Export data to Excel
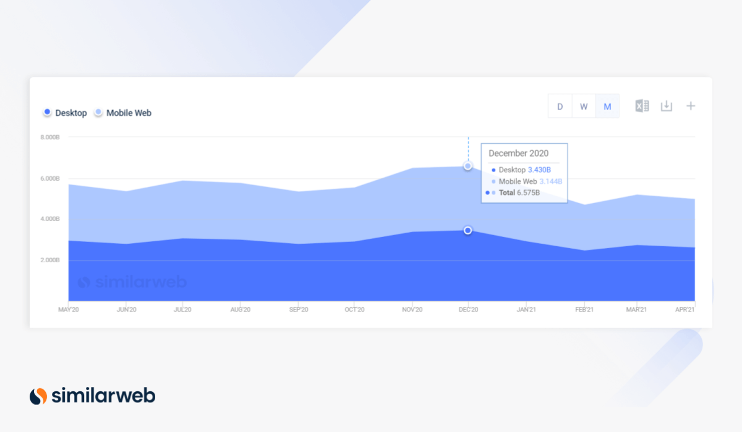The image size is (742, 432). click(x=641, y=106)
